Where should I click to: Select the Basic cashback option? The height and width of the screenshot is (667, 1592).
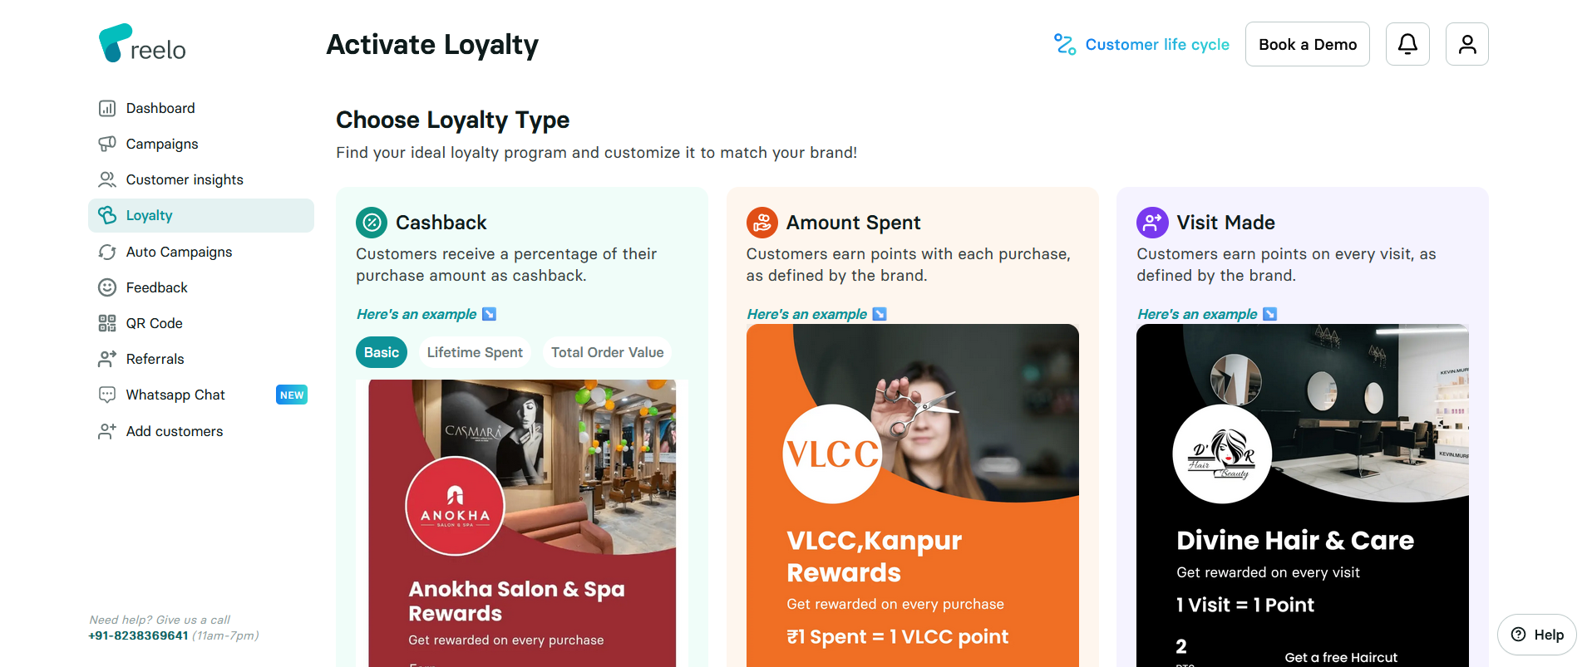(381, 351)
